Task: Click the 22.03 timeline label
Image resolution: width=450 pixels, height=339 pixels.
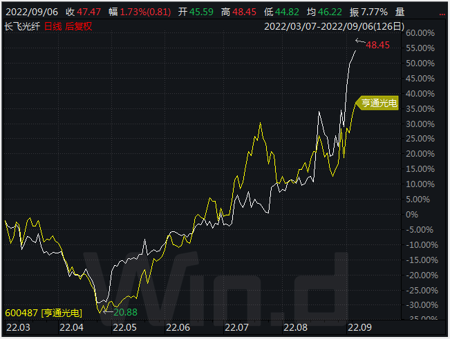Action: tap(18, 327)
